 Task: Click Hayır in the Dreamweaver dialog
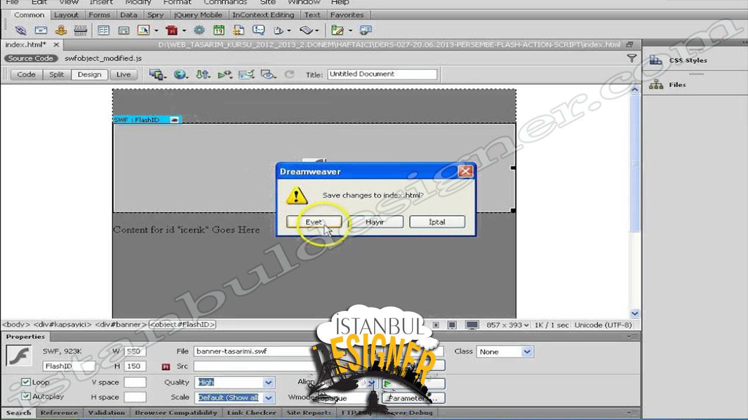375,222
